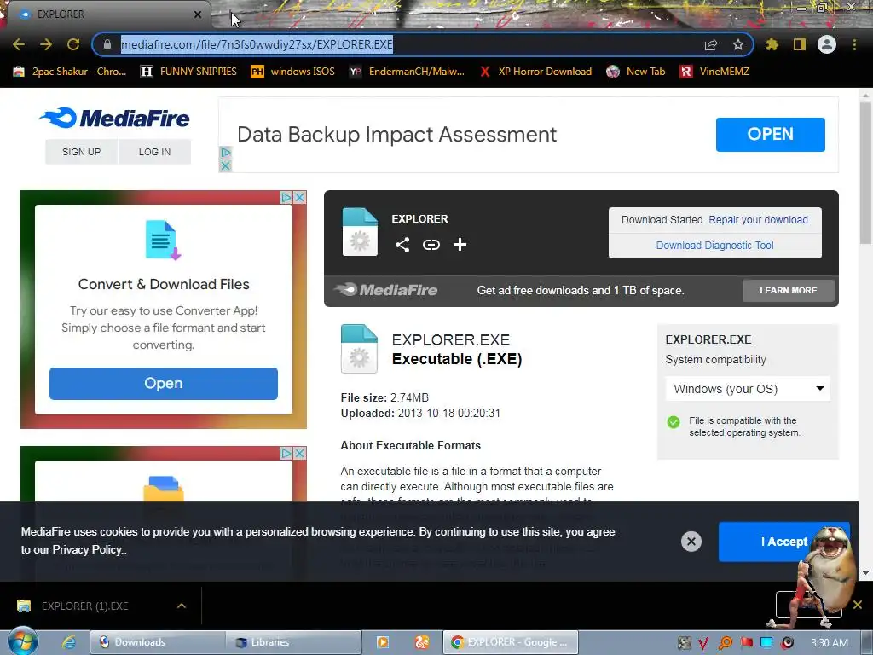Open the VineMEMZ bookmark
The width and height of the screenshot is (873, 655).
pos(715,72)
